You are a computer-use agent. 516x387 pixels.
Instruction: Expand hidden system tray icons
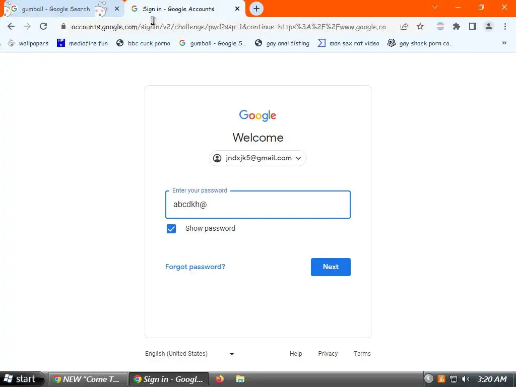428,379
